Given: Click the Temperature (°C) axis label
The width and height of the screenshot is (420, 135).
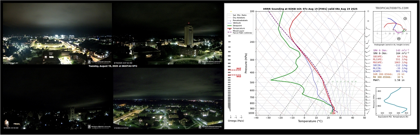Looking at the screenshot, I should (x=310, y=121).
